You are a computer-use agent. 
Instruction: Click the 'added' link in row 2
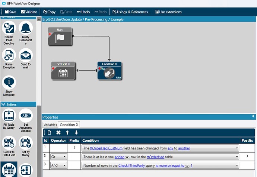[120, 157]
